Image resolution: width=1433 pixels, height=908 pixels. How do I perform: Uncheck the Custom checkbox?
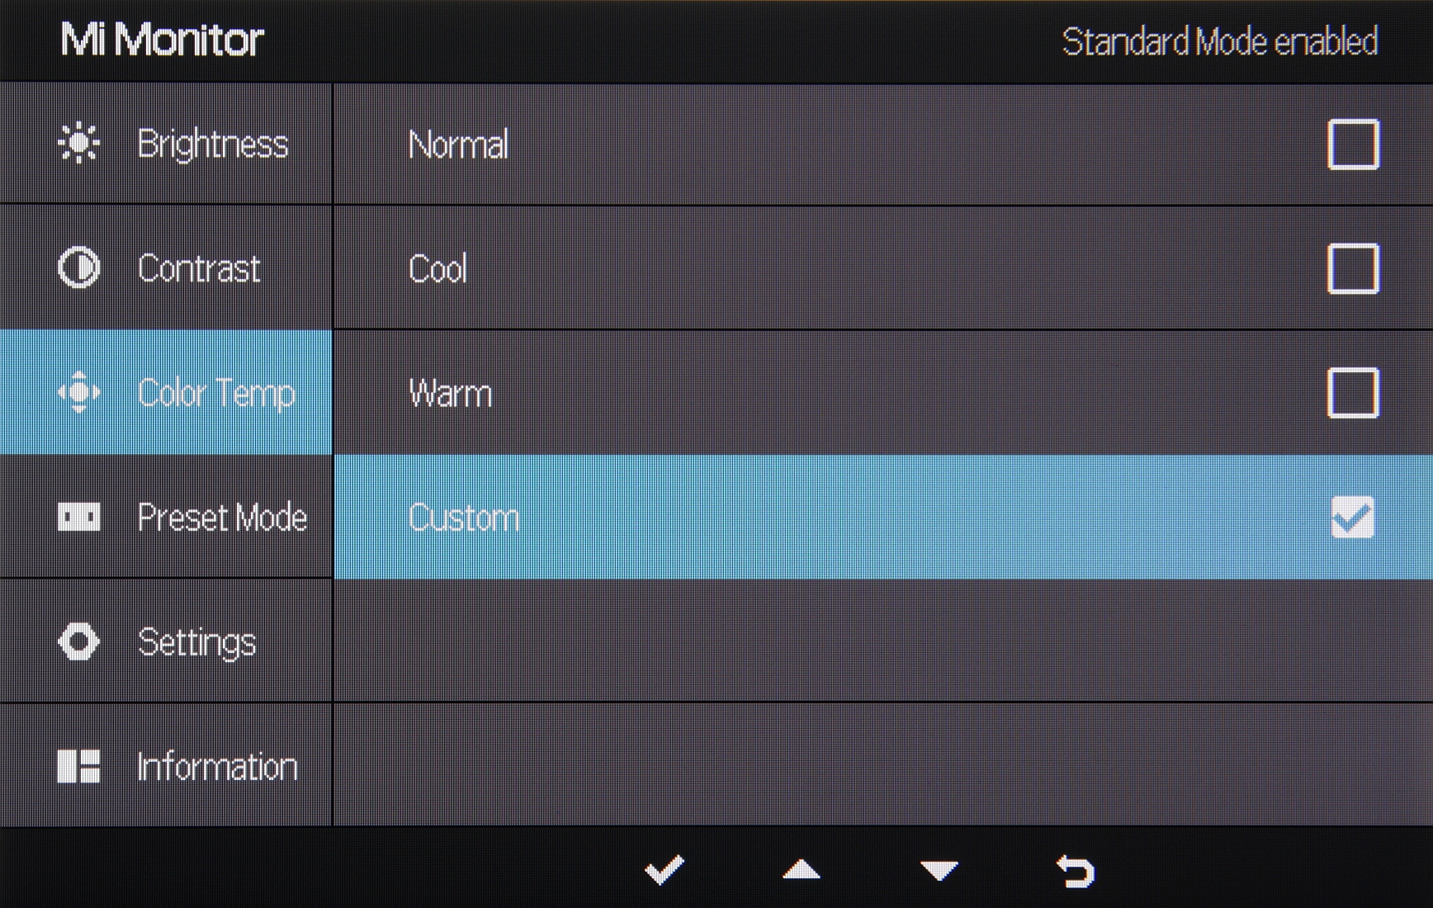(1352, 518)
